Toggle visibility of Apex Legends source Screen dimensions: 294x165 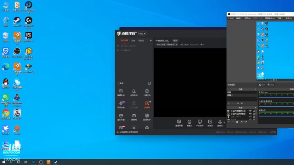tap(118, 45)
